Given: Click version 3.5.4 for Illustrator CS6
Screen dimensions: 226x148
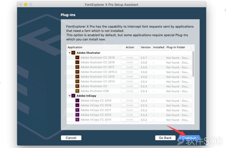Looking at the screenshot, I should pyautogui.click(x=144, y=91).
